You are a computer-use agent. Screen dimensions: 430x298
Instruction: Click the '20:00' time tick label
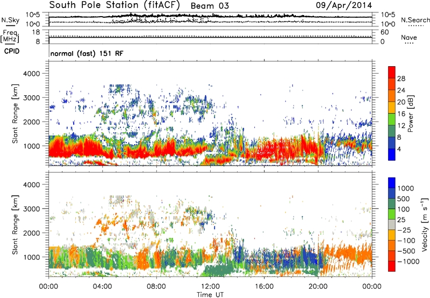tap(318, 287)
